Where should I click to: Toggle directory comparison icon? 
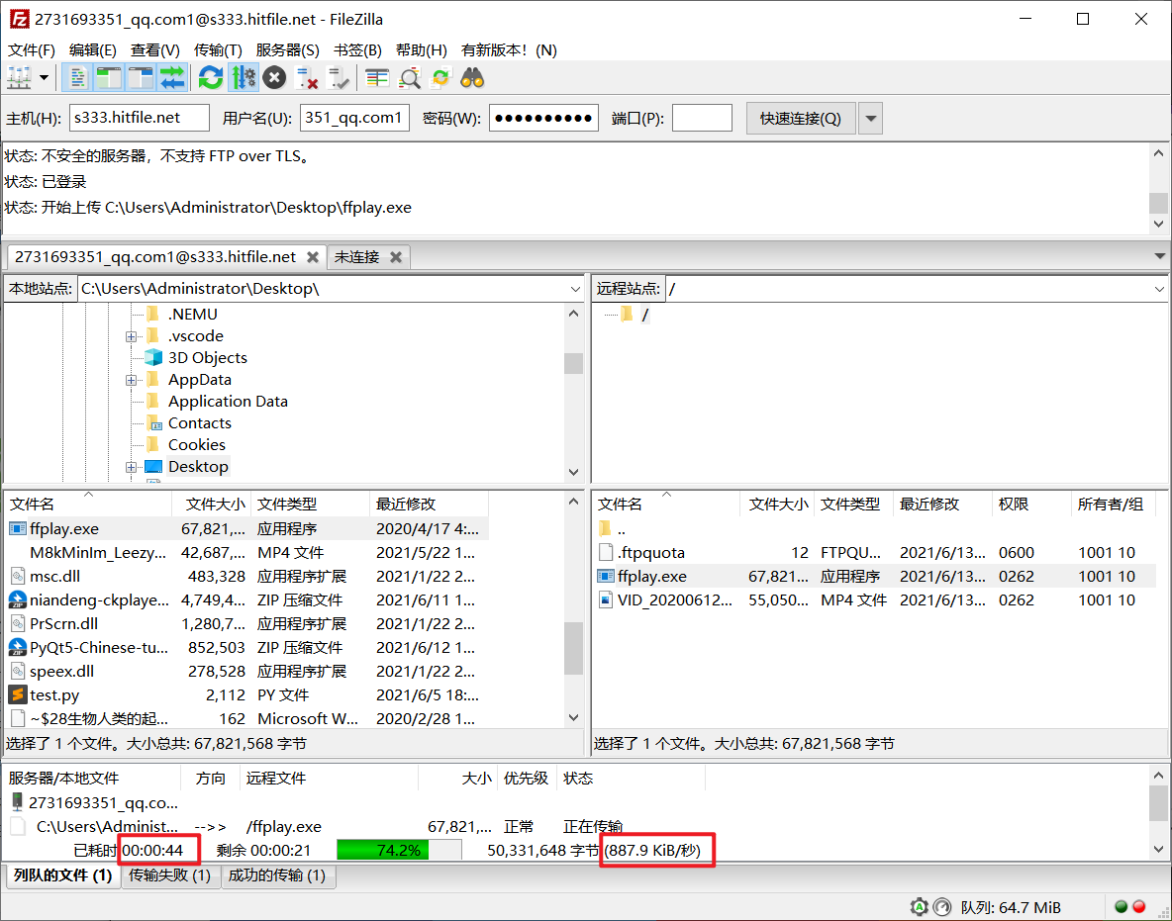tap(410, 78)
